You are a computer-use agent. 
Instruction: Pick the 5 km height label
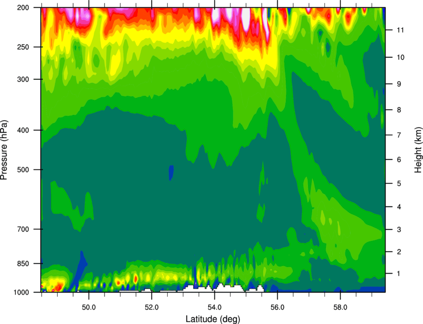pos(399,183)
